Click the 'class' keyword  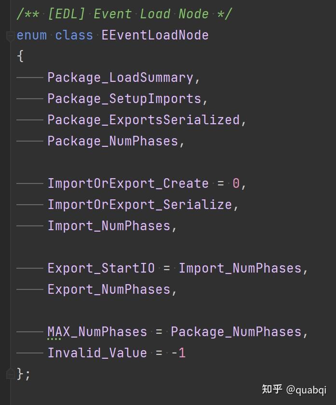(x=74, y=35)
